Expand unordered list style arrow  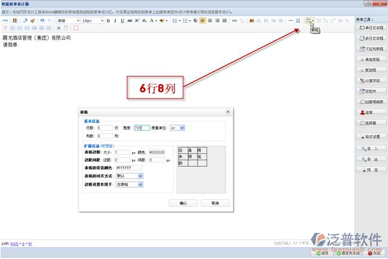point(190,21)
